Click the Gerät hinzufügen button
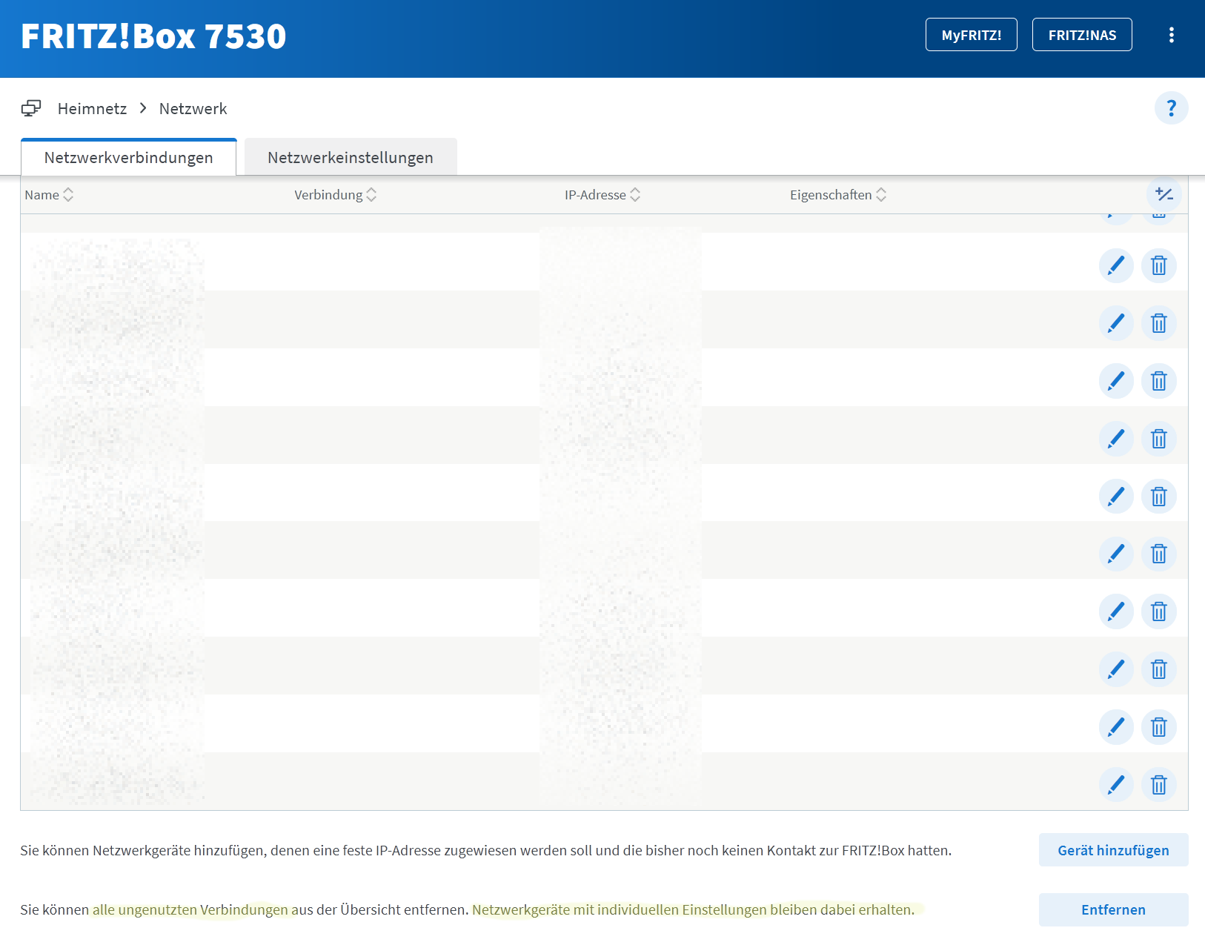 (1113, 850)
